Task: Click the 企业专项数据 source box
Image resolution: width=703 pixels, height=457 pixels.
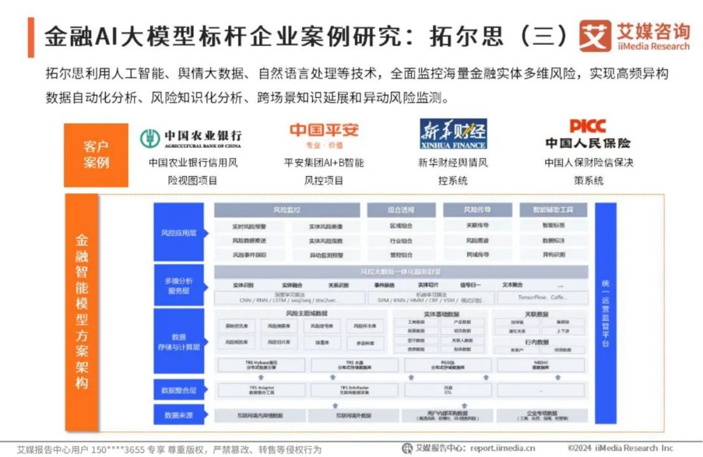Action: point(542,416)
